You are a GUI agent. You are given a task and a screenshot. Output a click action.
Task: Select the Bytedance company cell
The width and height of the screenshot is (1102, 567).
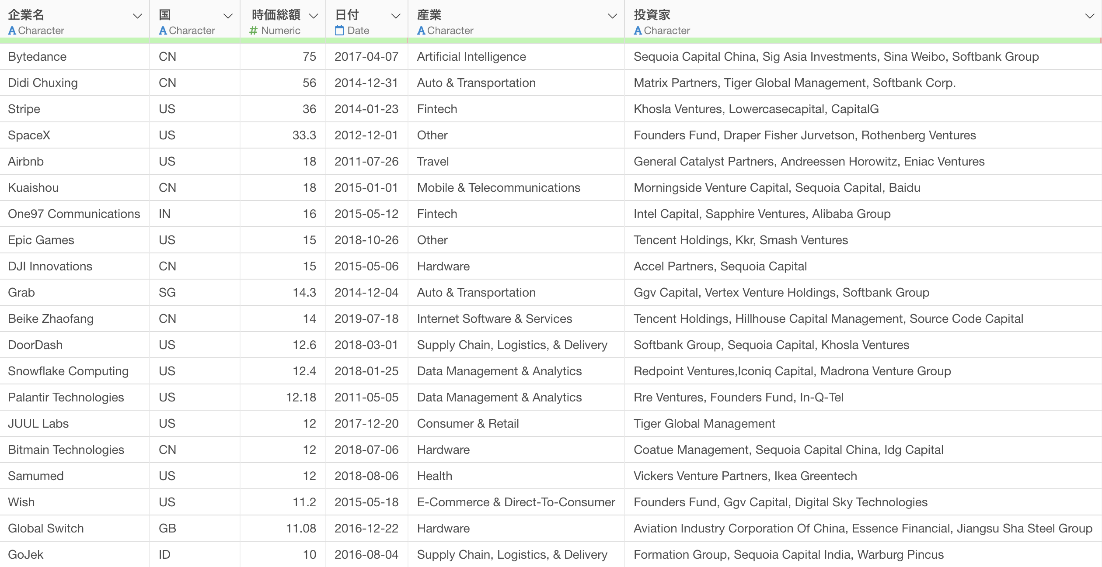75,57
